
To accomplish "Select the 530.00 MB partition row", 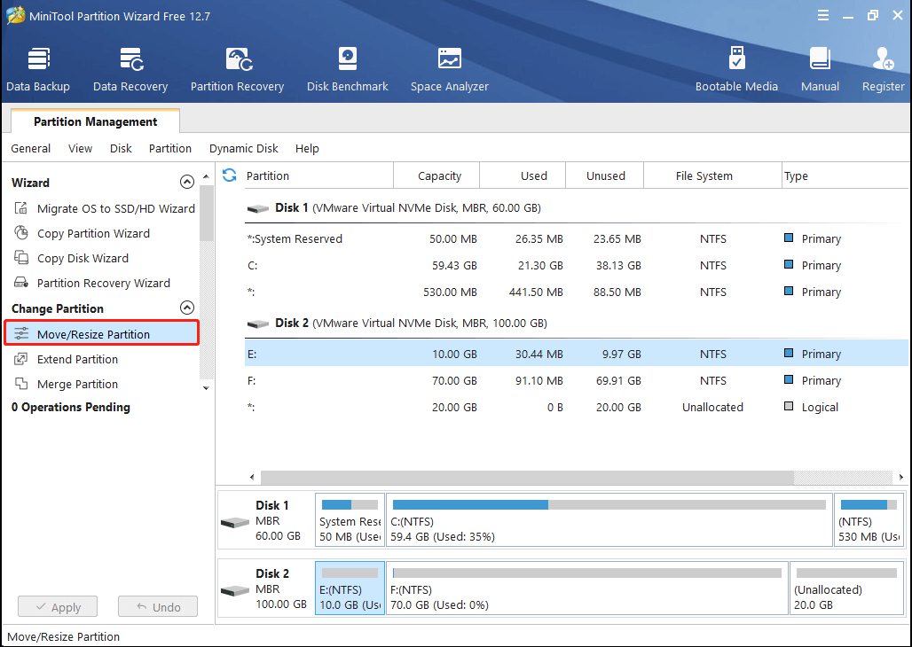I will (577, 292).
